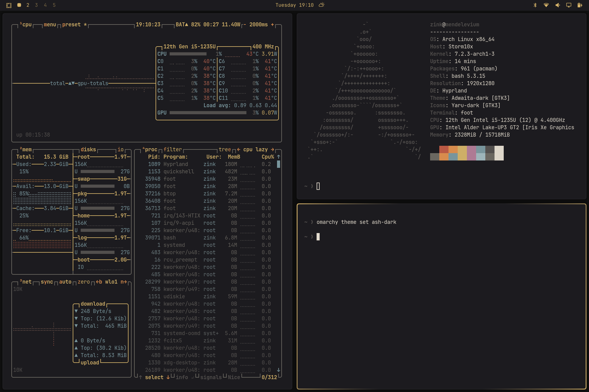Click the battery charging icon in top bar
Screen dimensions: 589x392
pyautogui.click(x=580, y=5)
